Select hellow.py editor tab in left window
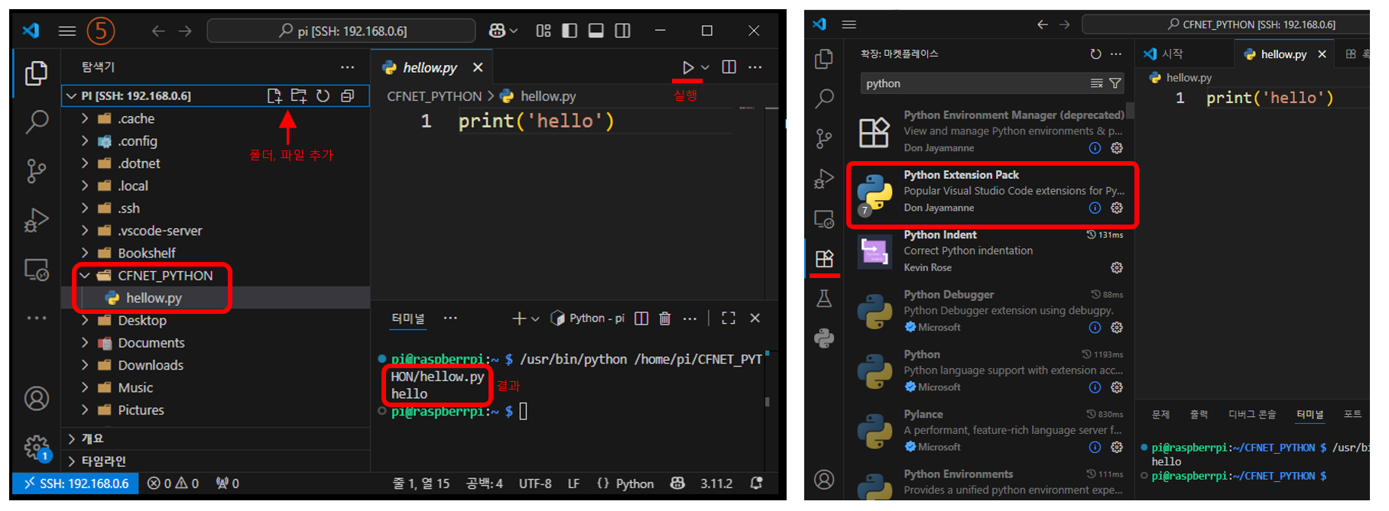 pos(429,68)
